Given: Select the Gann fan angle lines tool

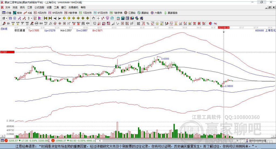Looking at the screenshot, I should pyautogui.click(x=99, y=24).
